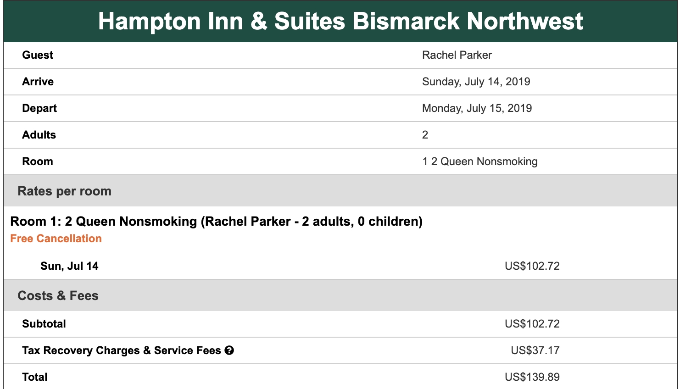Click the Rates per room section header

click(64, 191)
